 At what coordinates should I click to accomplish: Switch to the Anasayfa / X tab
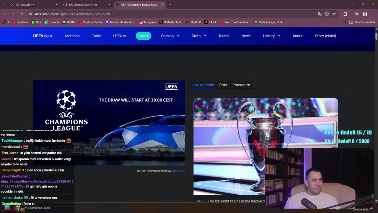pos(33,4)
